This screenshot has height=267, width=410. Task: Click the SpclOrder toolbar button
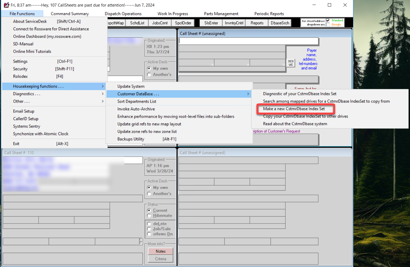(x=183, y=23)
